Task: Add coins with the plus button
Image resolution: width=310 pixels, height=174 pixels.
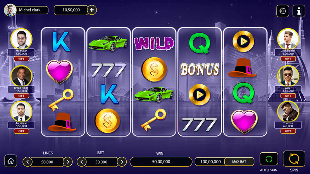Action: point(92,10)
